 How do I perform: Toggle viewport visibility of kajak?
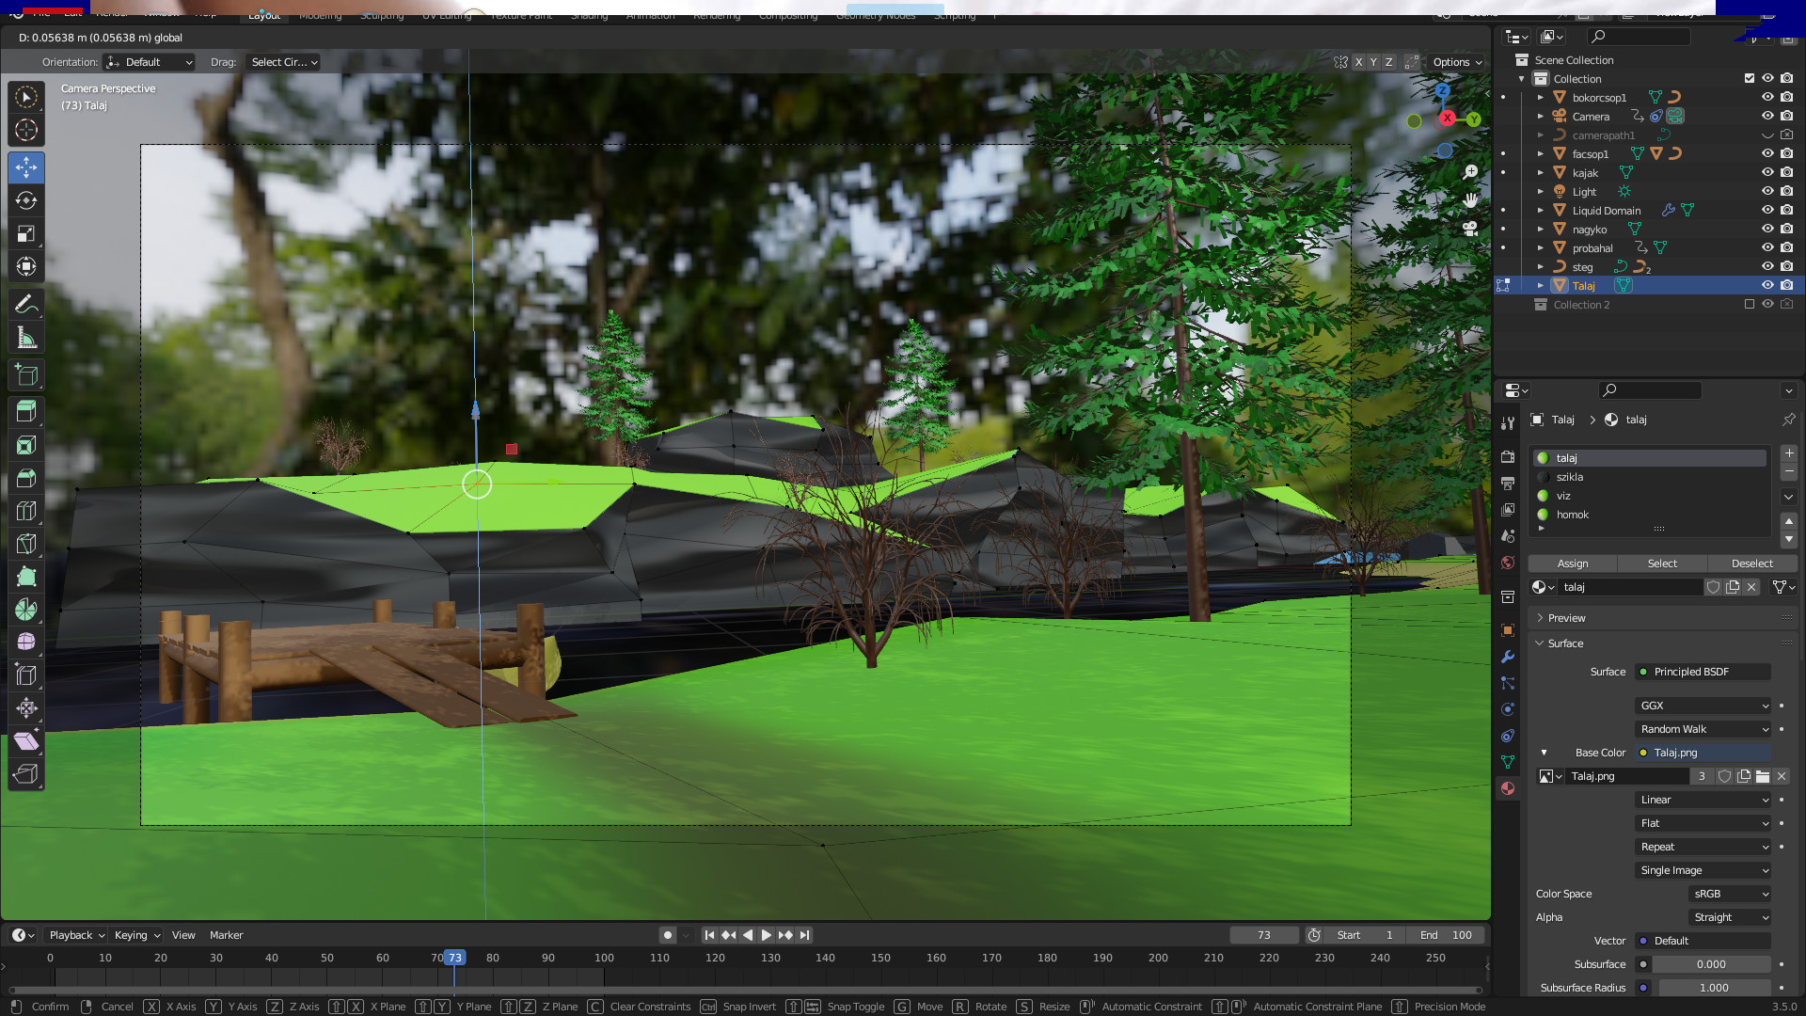coord(1767,172)
